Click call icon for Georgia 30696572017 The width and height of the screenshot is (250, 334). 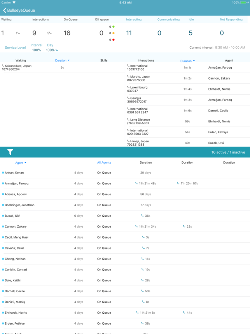pos(128,98)
